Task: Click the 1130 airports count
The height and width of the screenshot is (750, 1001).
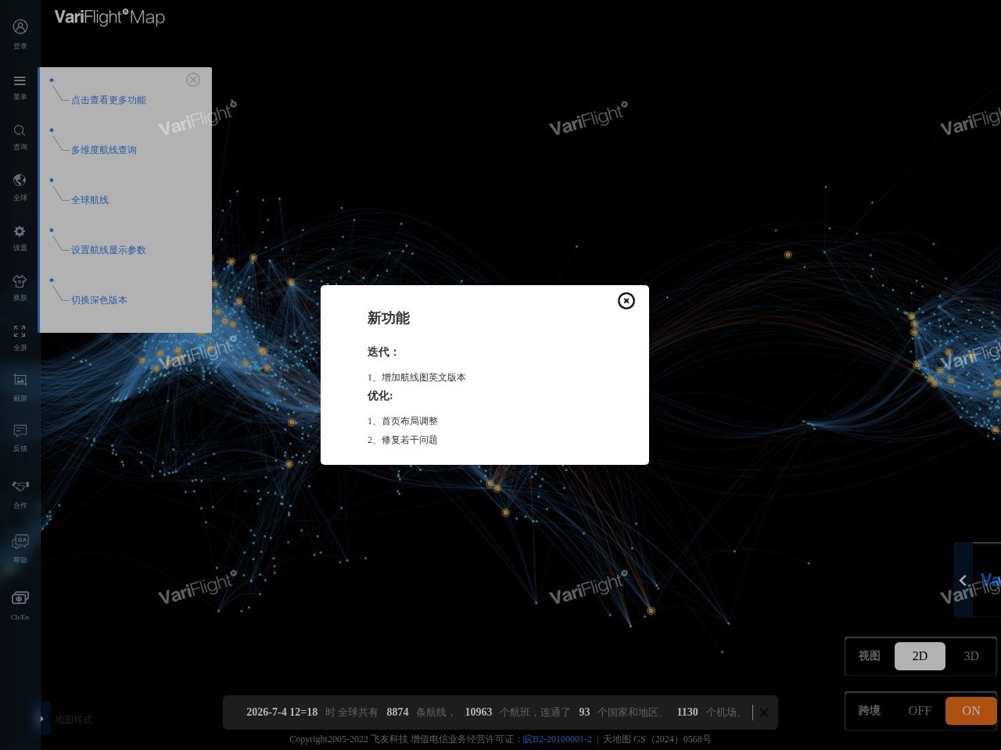Action: (x=687, y=712)
